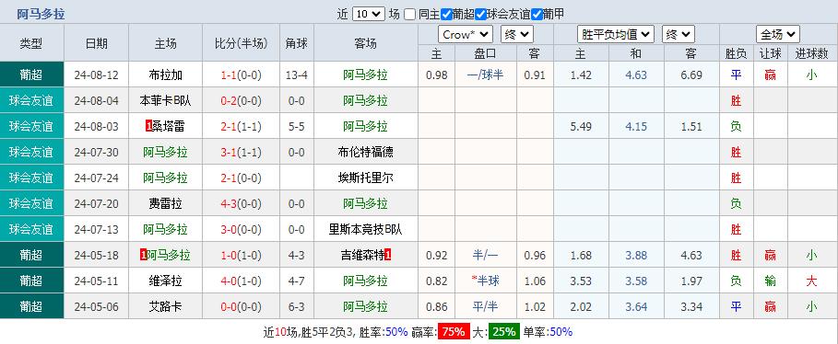Open the recent matches count dropdown showing 10
Screen dimensions: 838x344
pos(368,15)
